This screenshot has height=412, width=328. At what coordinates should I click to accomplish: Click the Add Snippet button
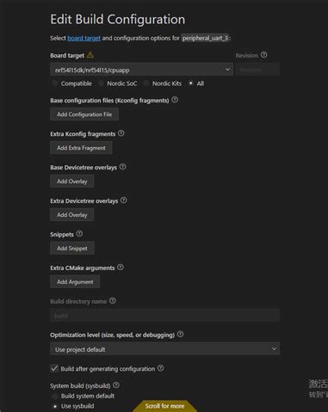point(72,249)
